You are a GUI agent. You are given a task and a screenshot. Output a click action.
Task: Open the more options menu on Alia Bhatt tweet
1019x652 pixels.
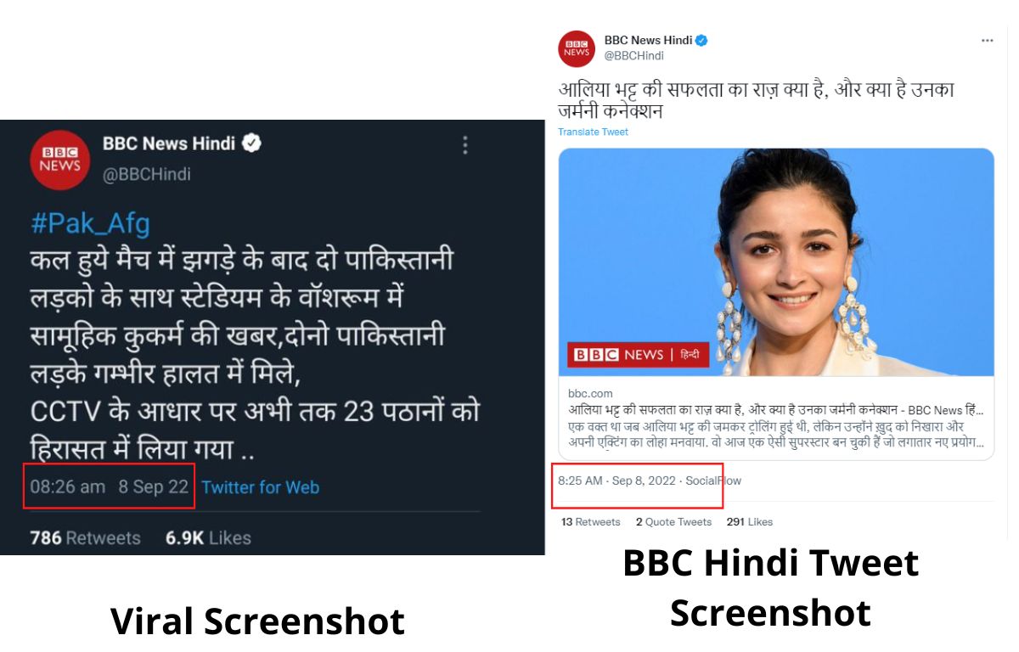click(987, 40)
